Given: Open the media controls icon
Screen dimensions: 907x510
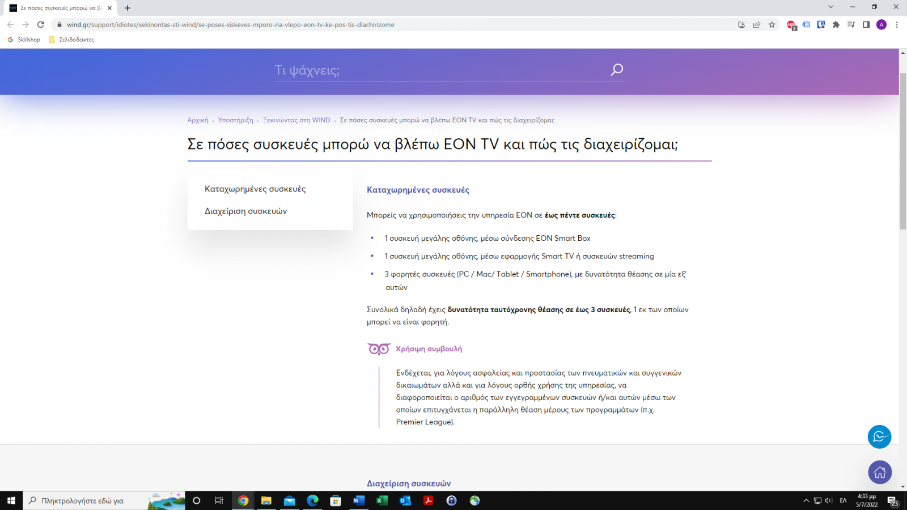Looking at the screenshot, I should [851, 24].
